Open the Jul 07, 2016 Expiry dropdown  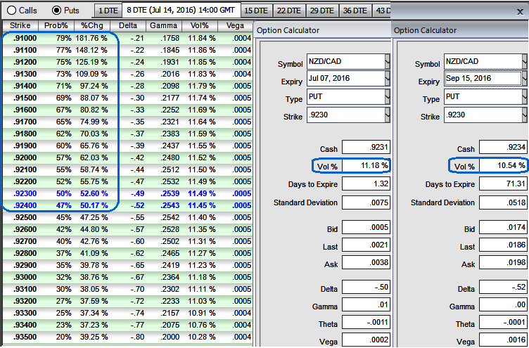pos(388,79)
